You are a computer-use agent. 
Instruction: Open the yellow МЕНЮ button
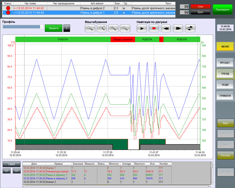click(225, 46)
